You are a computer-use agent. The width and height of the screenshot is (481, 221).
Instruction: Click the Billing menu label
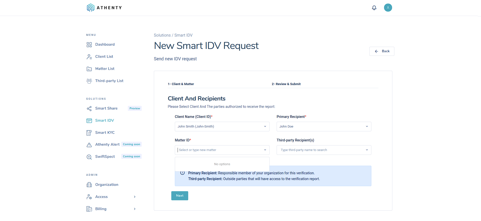coord(101,209)
